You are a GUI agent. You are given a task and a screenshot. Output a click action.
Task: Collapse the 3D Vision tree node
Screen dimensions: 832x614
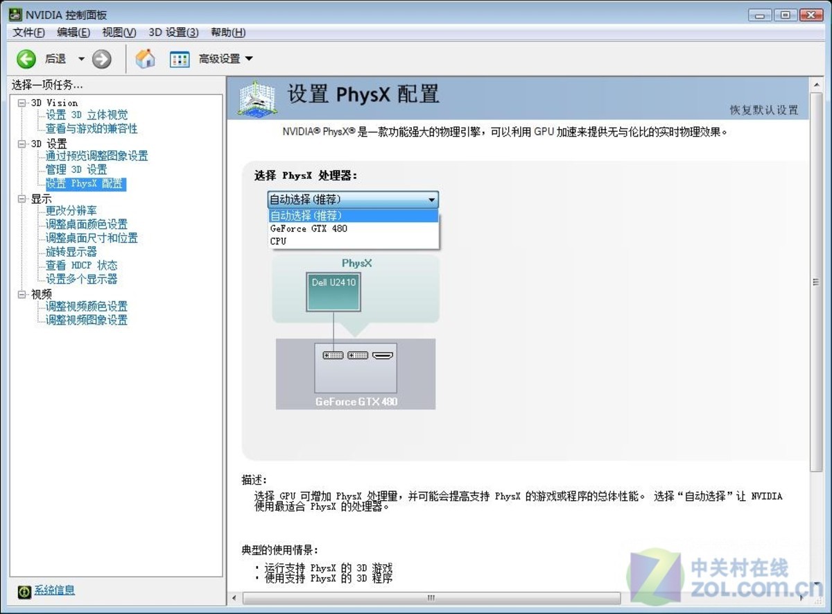[22, 103]
